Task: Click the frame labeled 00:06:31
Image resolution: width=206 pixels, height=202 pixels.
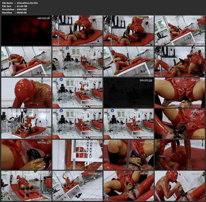Action: pos(180,186)
